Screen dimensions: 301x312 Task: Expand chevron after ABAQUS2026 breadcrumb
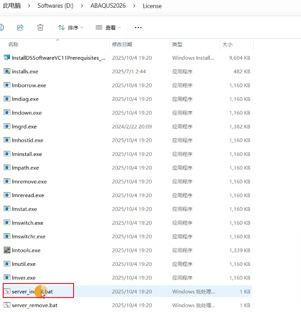point(134,6)
